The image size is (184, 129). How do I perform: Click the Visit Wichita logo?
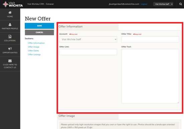13,4
